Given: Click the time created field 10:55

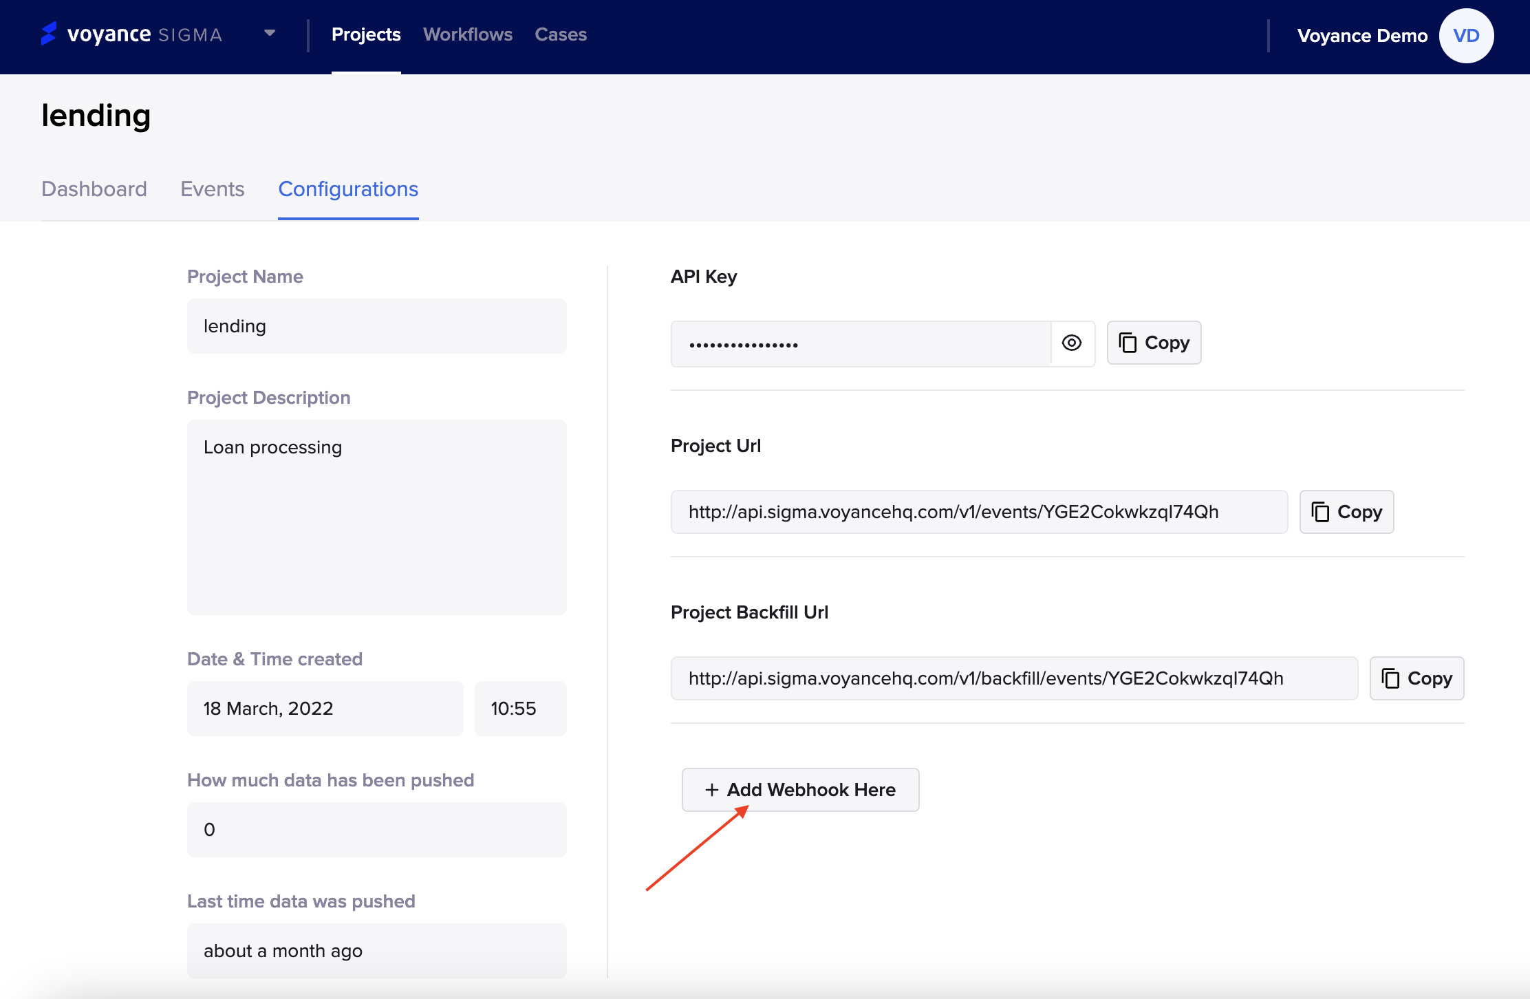Looking at the screenshot, I should tap(521, 709).
